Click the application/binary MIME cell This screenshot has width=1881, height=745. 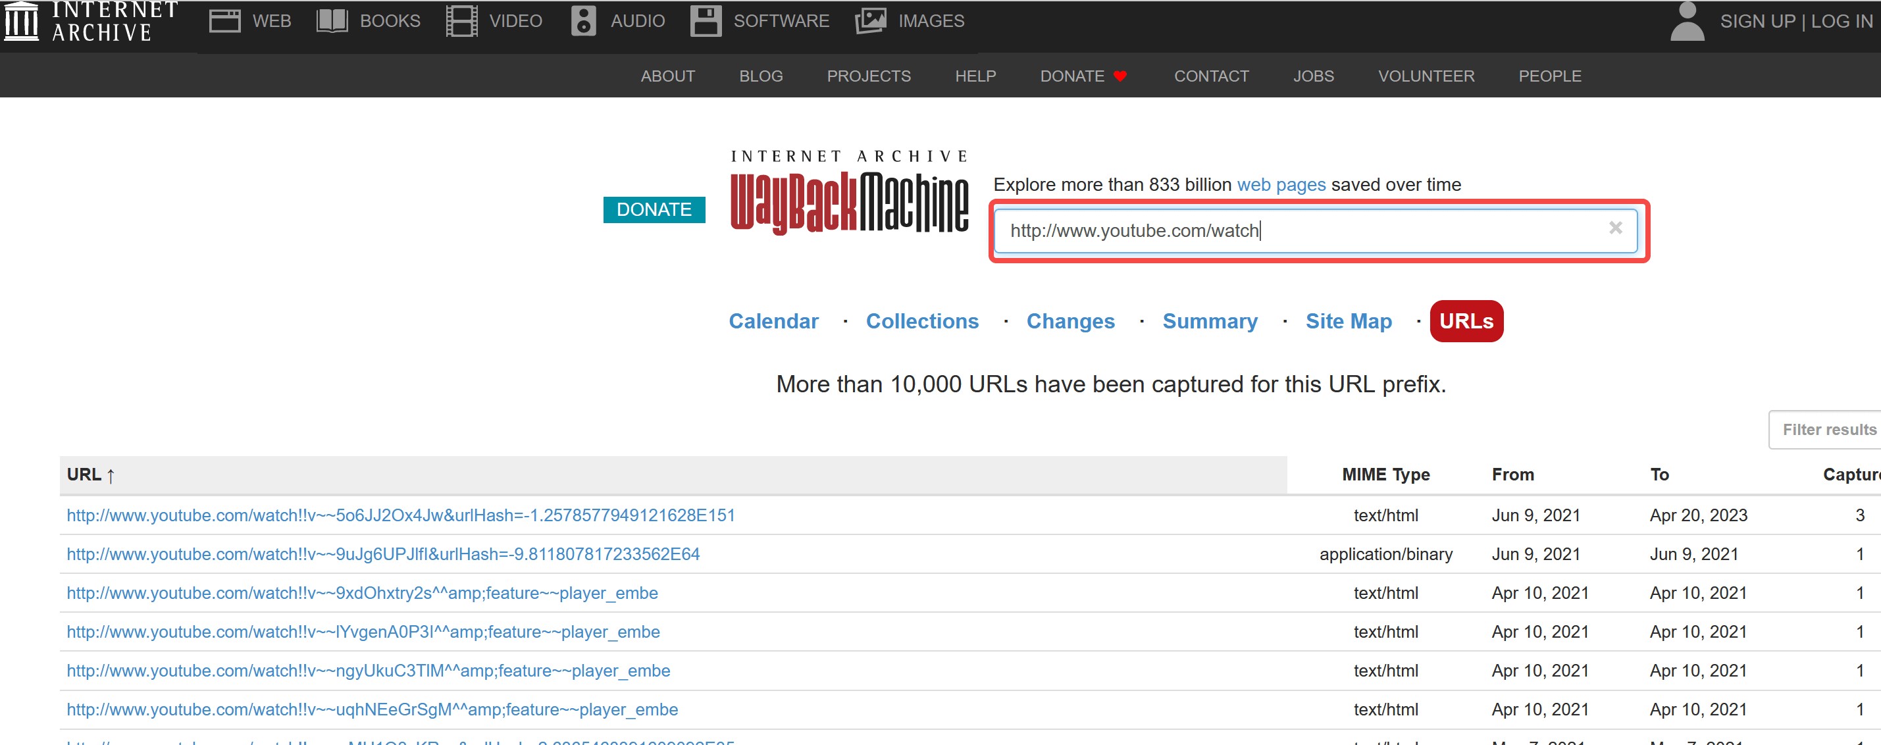pos(1385,553)
